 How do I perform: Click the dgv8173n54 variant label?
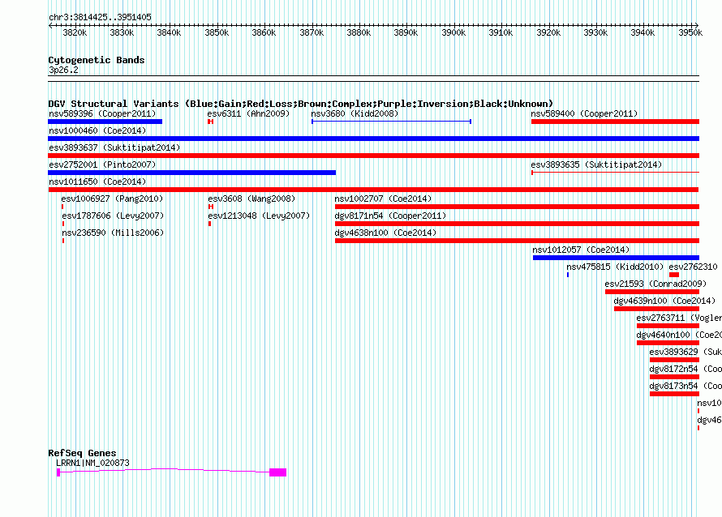click(685, 386)
